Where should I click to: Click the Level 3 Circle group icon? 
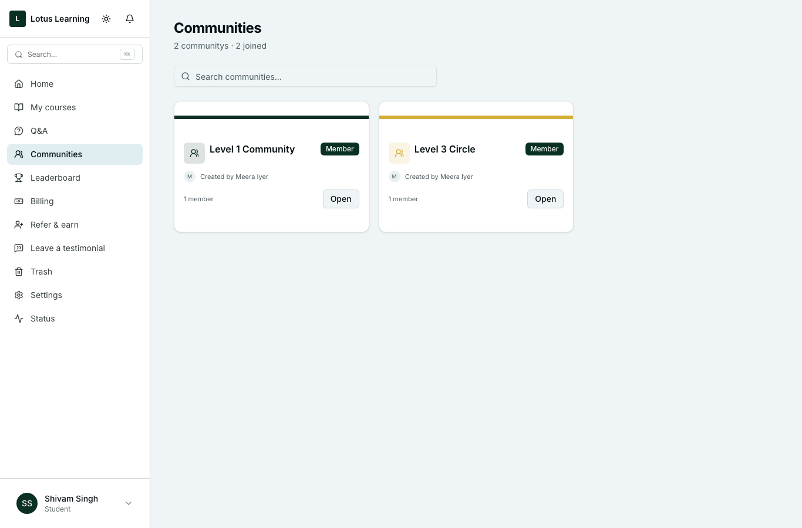(x=399, y=153)
